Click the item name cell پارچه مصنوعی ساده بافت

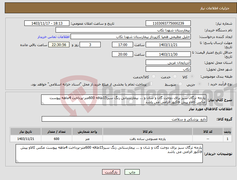pos(147,139)
